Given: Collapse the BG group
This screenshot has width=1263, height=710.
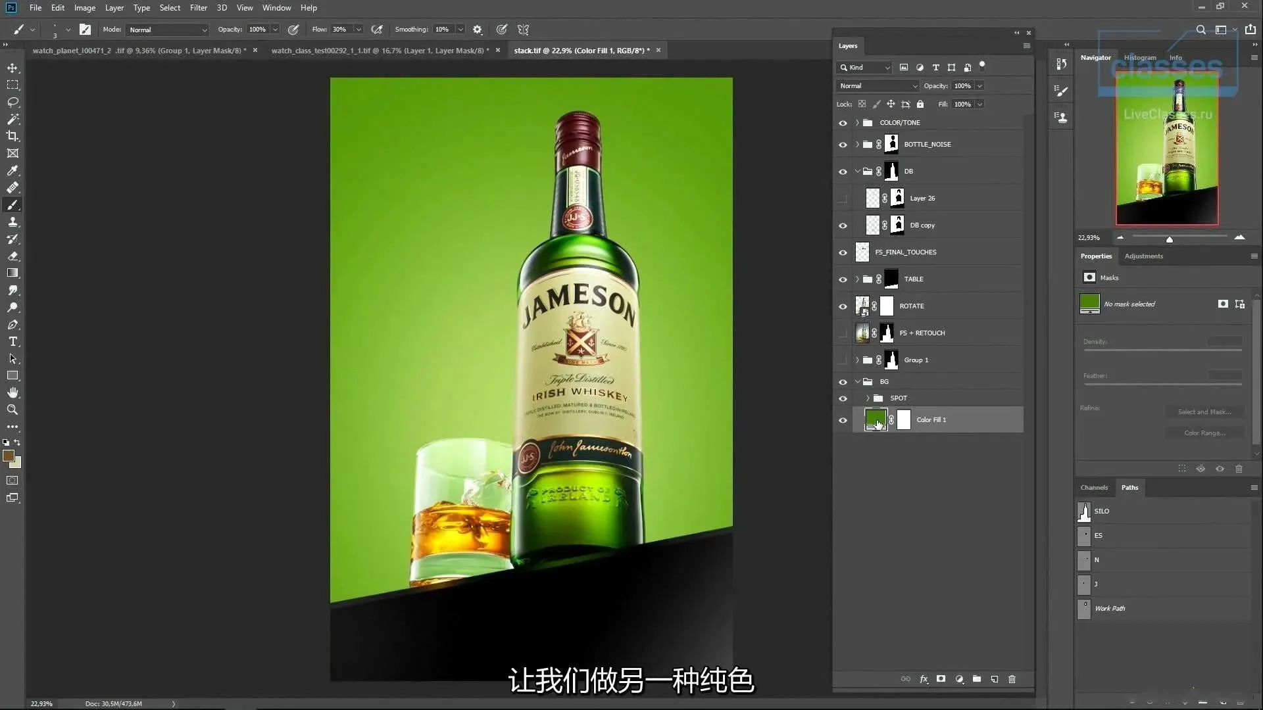Looking at the screenshot, I should click(857, 381).
